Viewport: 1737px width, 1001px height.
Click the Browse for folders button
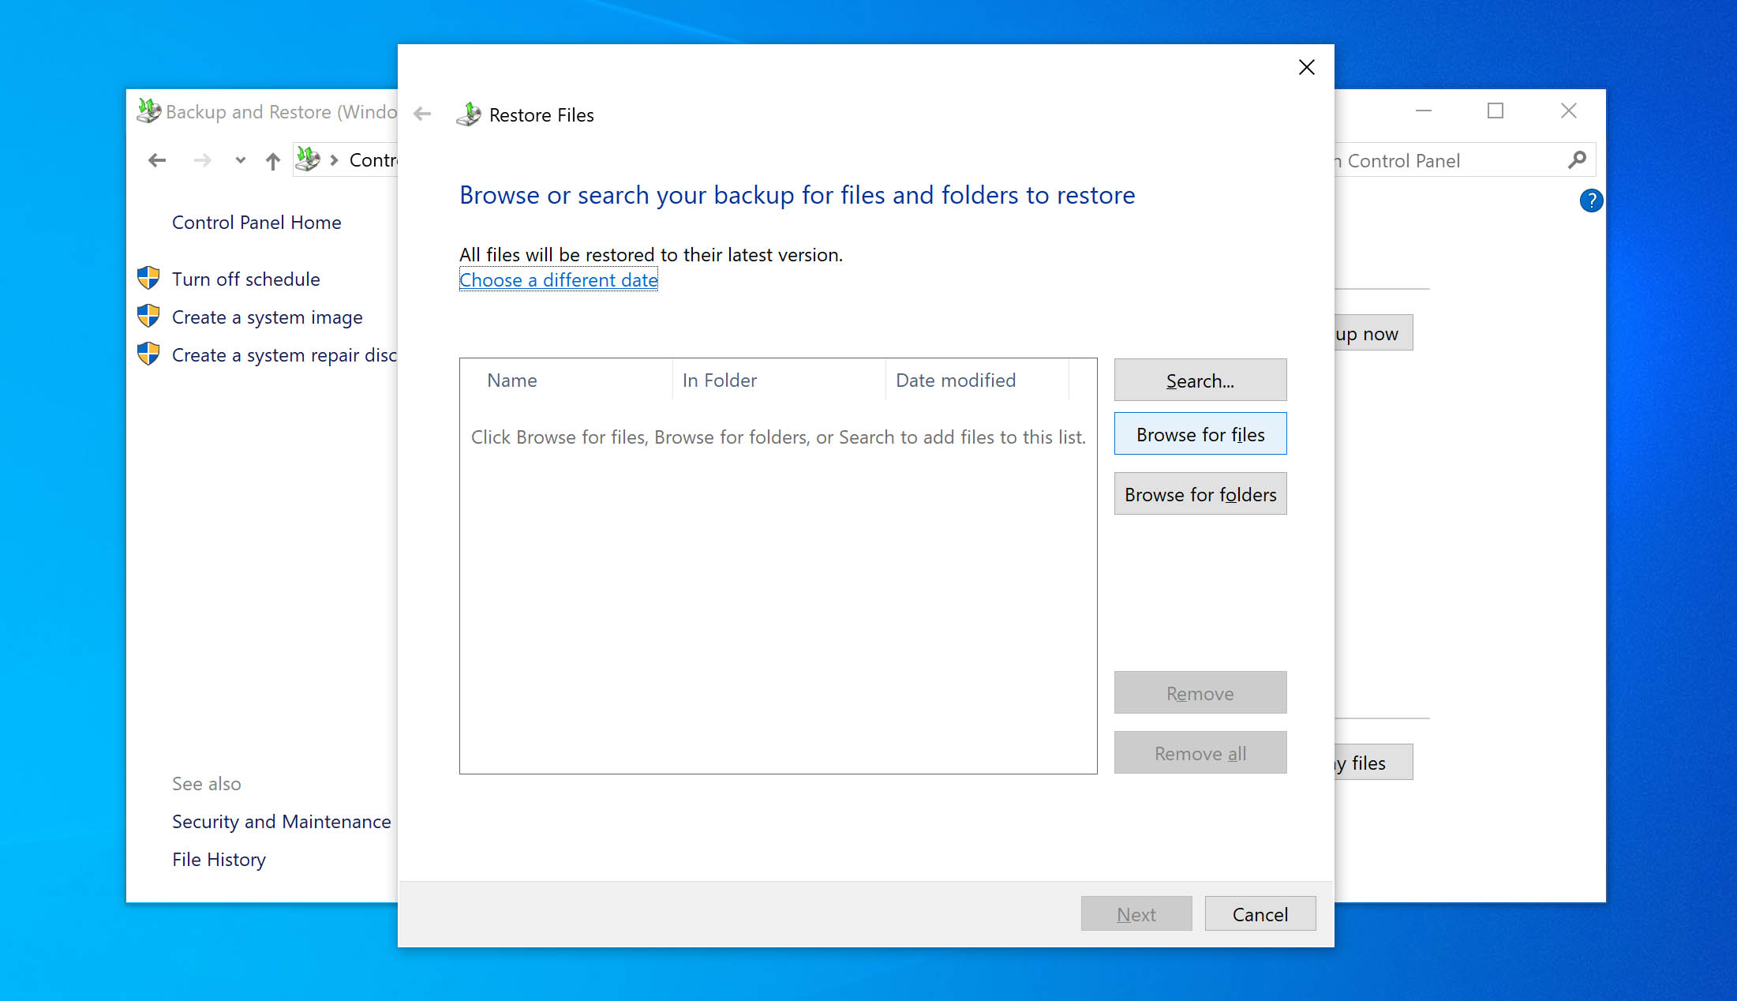coord(1200,494)
